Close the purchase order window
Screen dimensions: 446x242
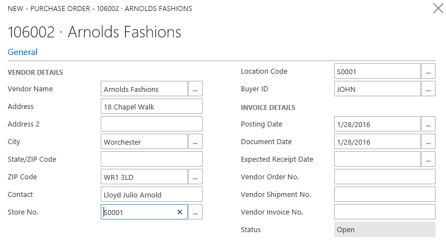(438, 8)
